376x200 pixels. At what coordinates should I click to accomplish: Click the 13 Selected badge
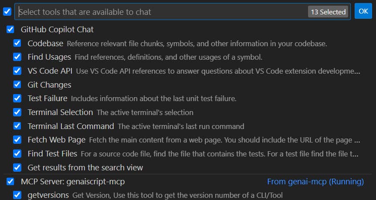tap(328, 12)
